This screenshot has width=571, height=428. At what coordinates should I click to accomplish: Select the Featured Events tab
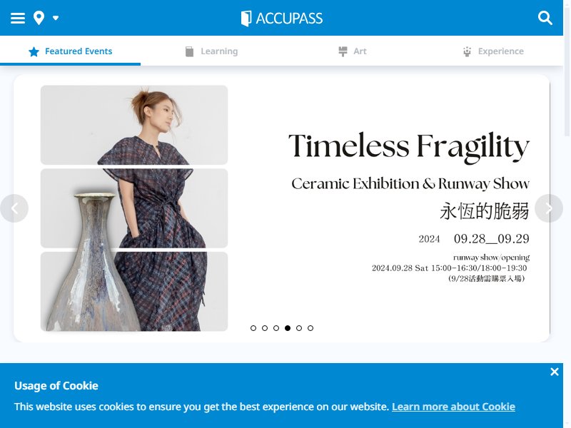70,51
